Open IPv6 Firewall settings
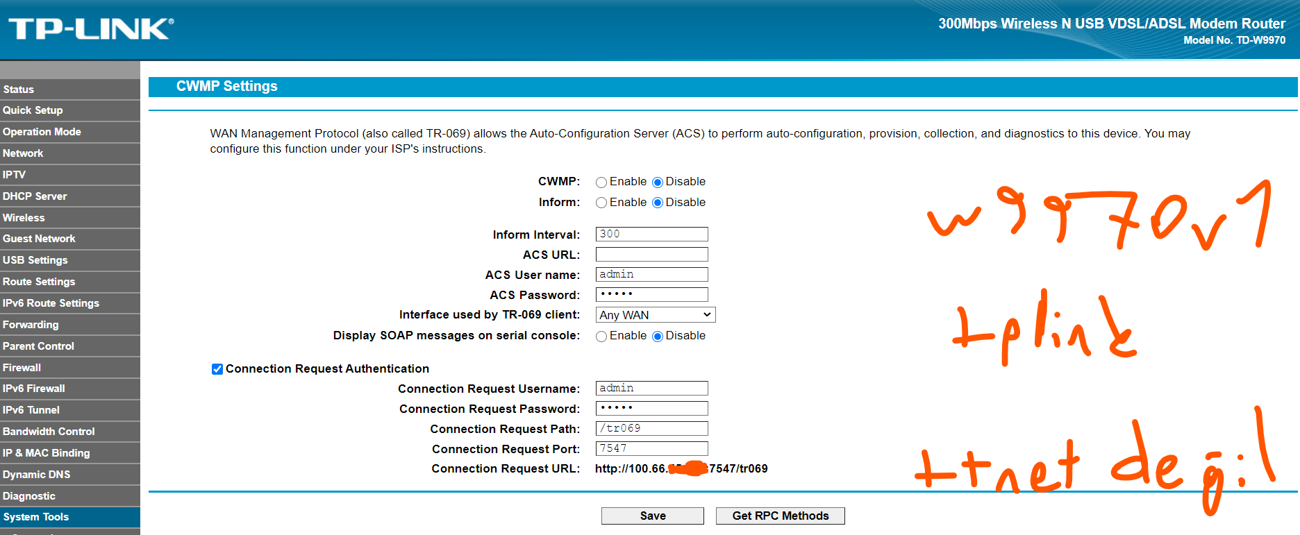This screenshot has height=535, width=1300. click(x=69, y=389)
